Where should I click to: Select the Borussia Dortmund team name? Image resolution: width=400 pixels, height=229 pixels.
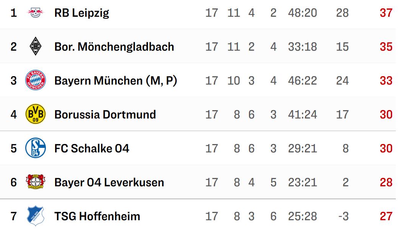pos(105,115)
